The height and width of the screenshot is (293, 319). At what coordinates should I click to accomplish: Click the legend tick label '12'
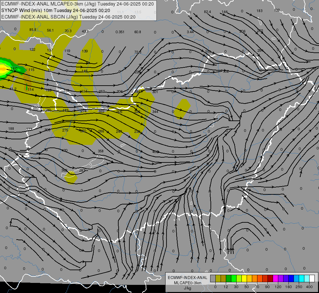pyautogui.click(x=226, y=287)
